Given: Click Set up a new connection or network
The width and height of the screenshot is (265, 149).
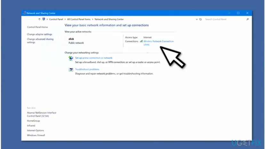Looking at the screenshot, I should [94, 58].
